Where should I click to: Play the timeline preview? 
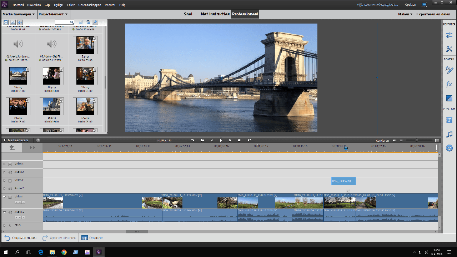click(x=221, y=140)
